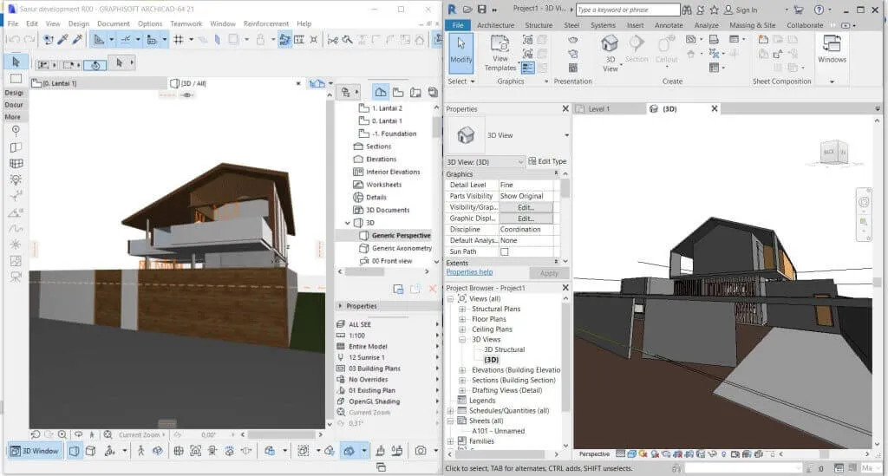Open the Select panel dropdown in Revit ribbon
The width and height of the screenshot is (888, 476).
point(473,82)
